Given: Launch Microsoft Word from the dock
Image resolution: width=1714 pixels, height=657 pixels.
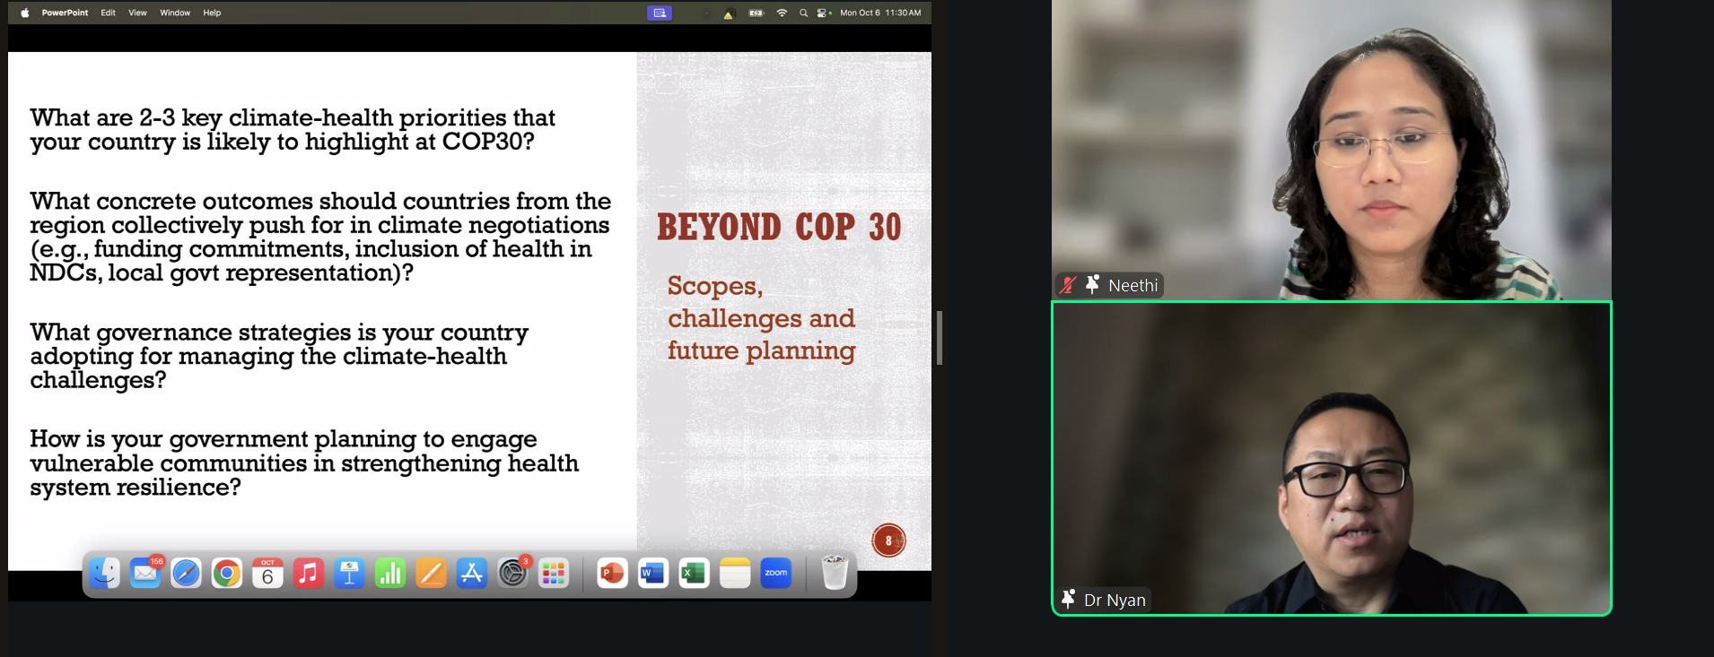Looking at the screenshot, I should 652,574.
